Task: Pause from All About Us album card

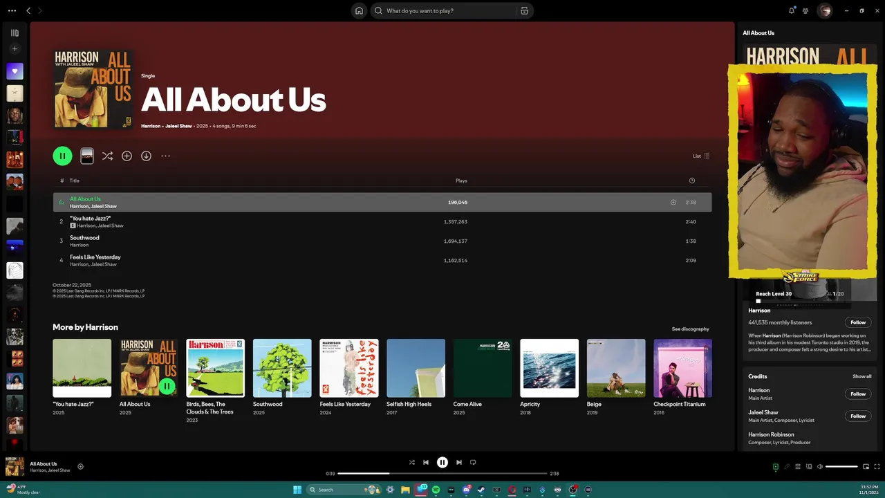Action: (167, 386)
